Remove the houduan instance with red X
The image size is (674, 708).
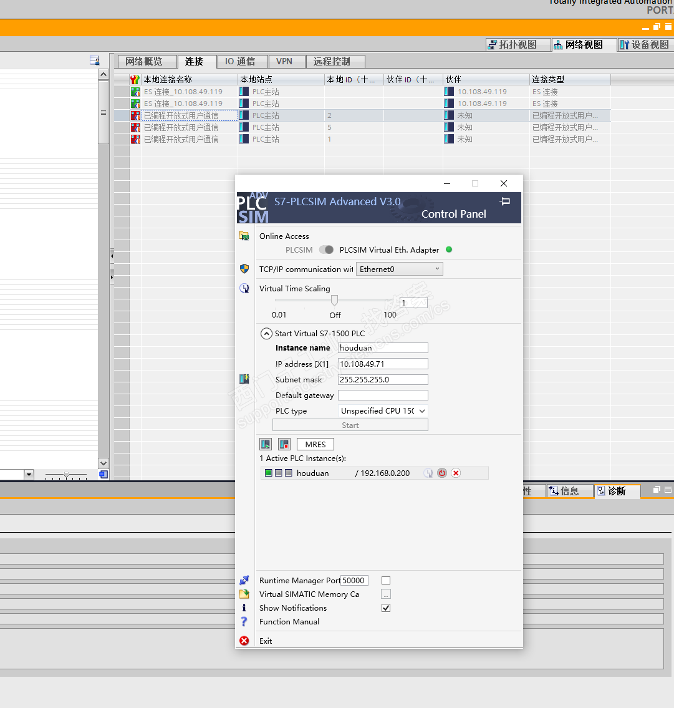click(456, 473)
